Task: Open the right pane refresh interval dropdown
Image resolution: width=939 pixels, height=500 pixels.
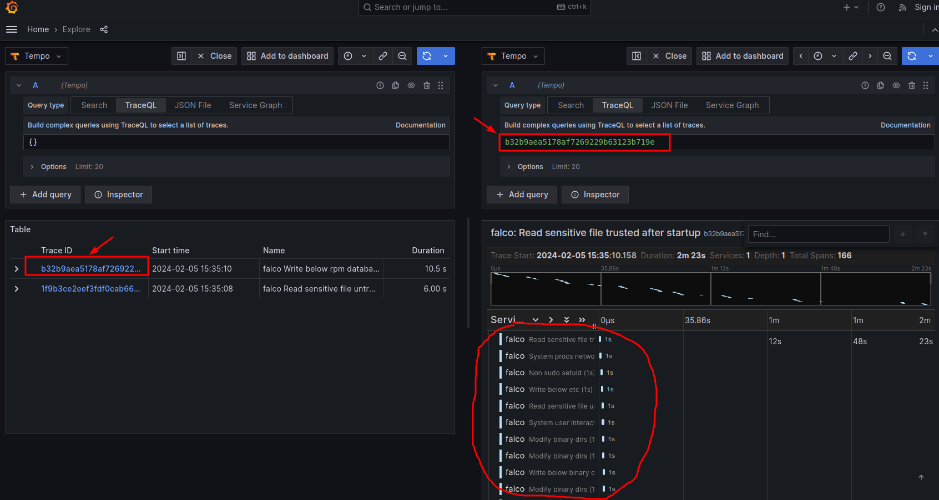Action: [931, 56]
